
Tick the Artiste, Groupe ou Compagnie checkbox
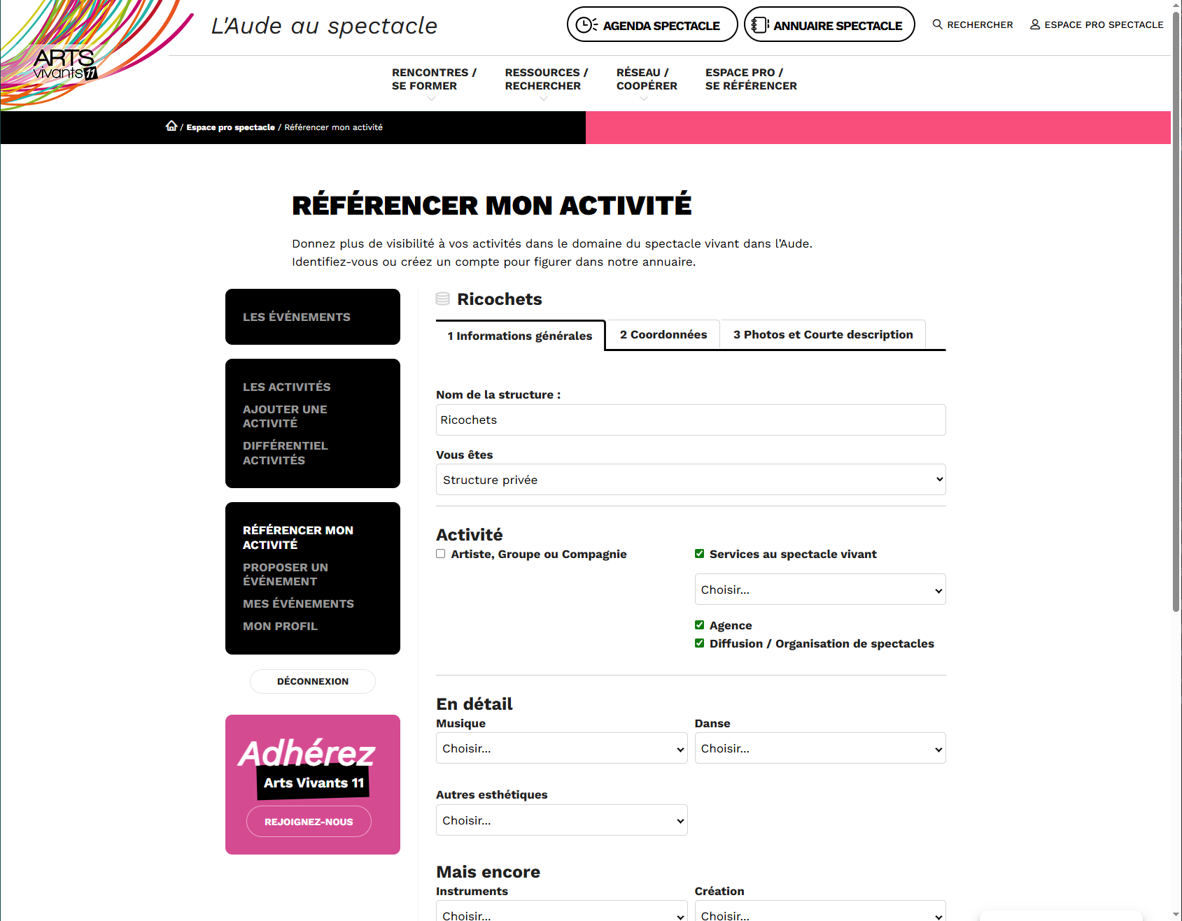coord(440,554)
